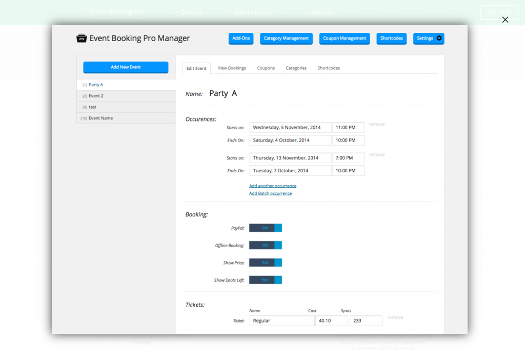Click Event Booking Pro site logo text

(117, 11)
